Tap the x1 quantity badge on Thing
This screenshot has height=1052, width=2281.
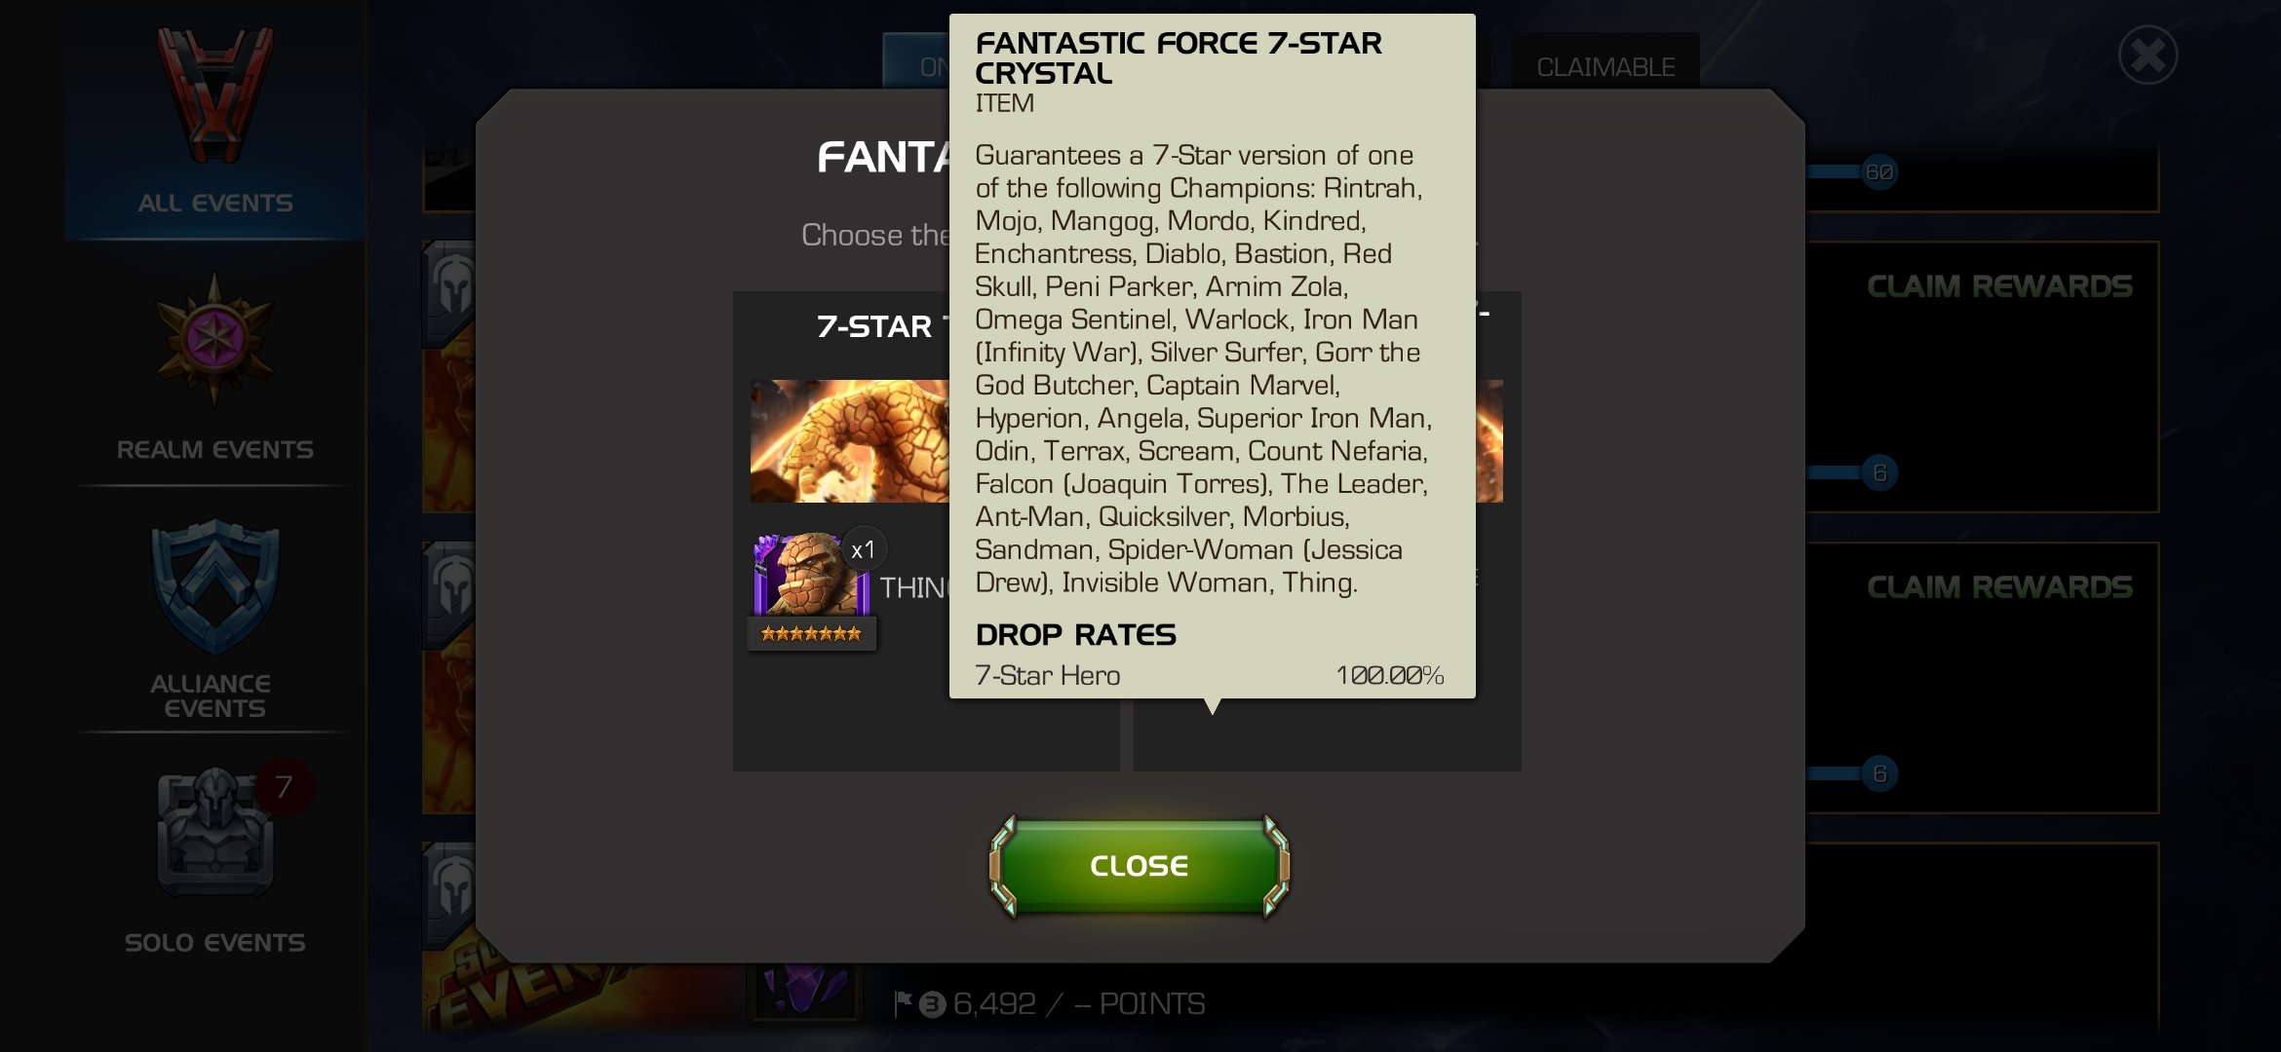point(864,550)
